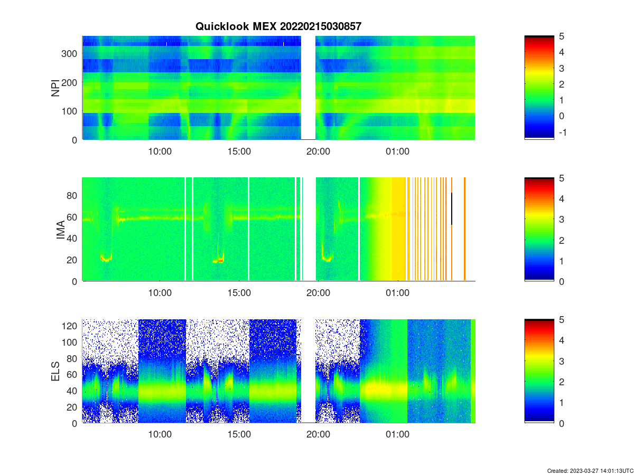Click "10:00" tick under the IMA plot

coord(160,293)
